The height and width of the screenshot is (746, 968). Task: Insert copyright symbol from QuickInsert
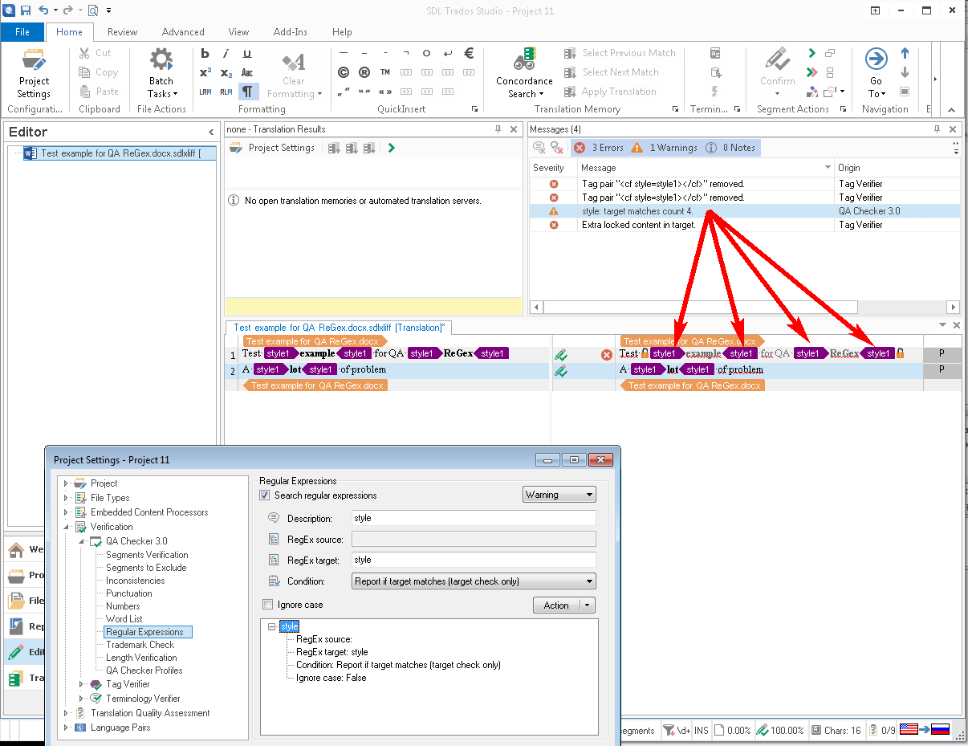pos(344,72)
